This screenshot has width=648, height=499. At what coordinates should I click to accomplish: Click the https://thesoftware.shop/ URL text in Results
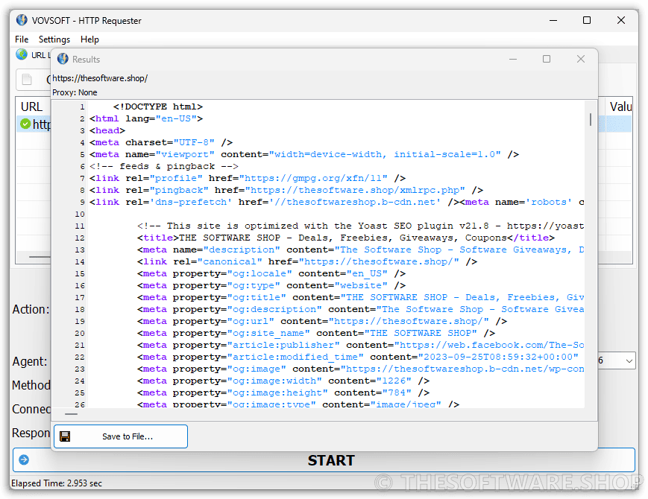tap(100, 78)
